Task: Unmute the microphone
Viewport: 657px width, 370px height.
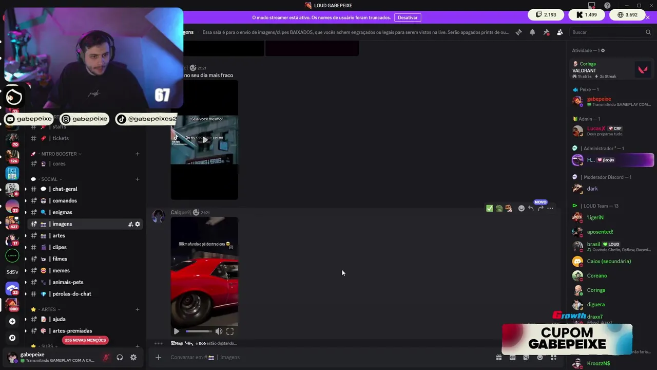Action: point(106,357)
